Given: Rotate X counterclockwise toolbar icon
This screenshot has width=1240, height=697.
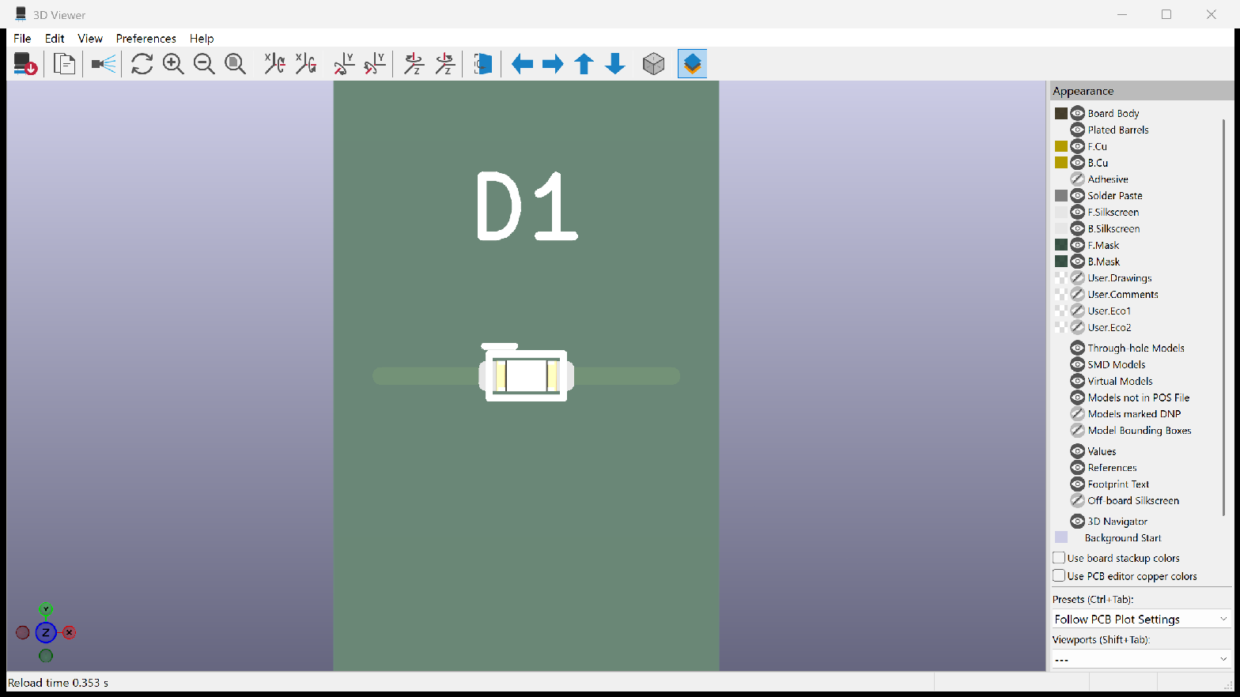Looking at the screenshot, I should pyautogui.click(x=305, y=64).
